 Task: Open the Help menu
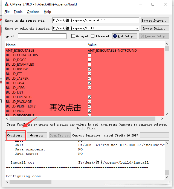[x=47, y=12]
